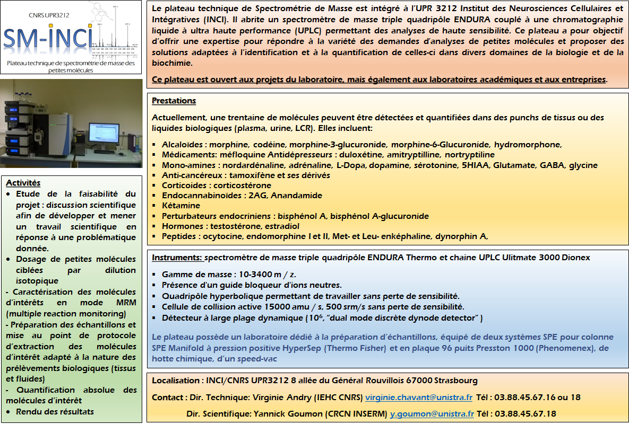Click the 'Corticoides : corticostérone' bullet item

216,185
